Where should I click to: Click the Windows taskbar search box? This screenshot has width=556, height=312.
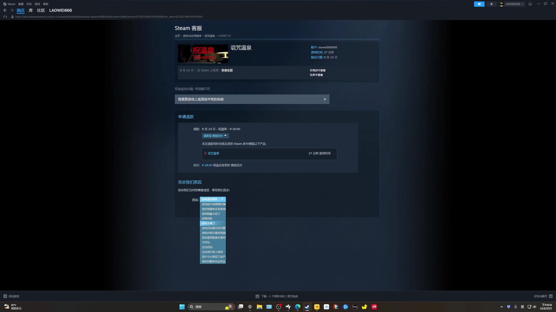coord(211,307)
